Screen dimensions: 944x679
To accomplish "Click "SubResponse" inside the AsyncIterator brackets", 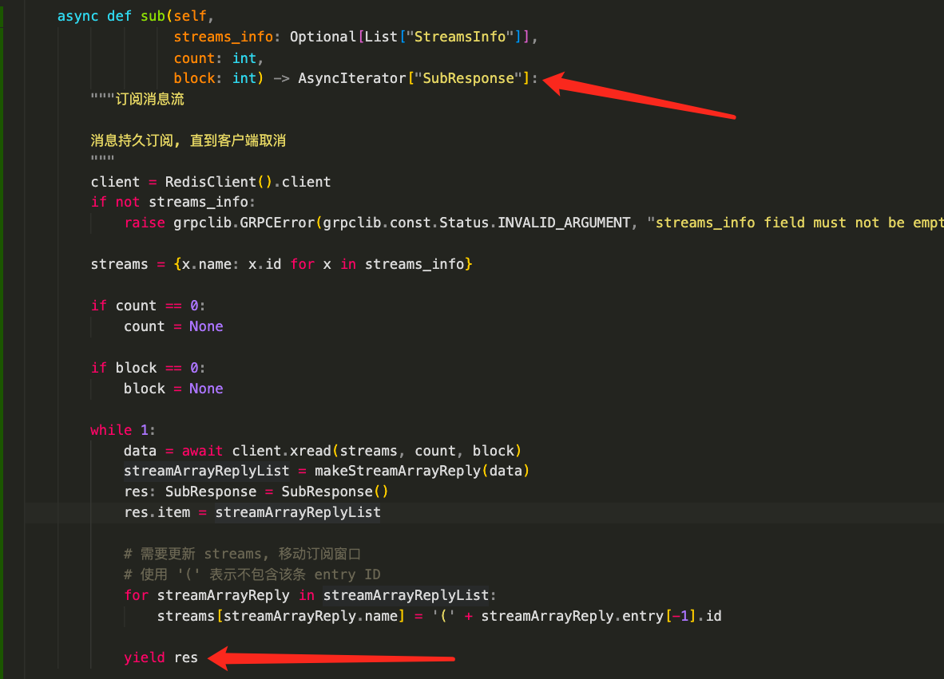I will [469, 78].
